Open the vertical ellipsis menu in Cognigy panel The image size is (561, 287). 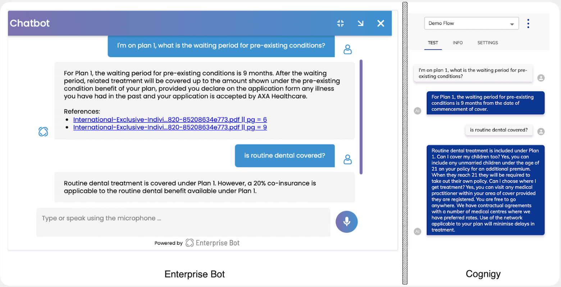click(528, 23)
